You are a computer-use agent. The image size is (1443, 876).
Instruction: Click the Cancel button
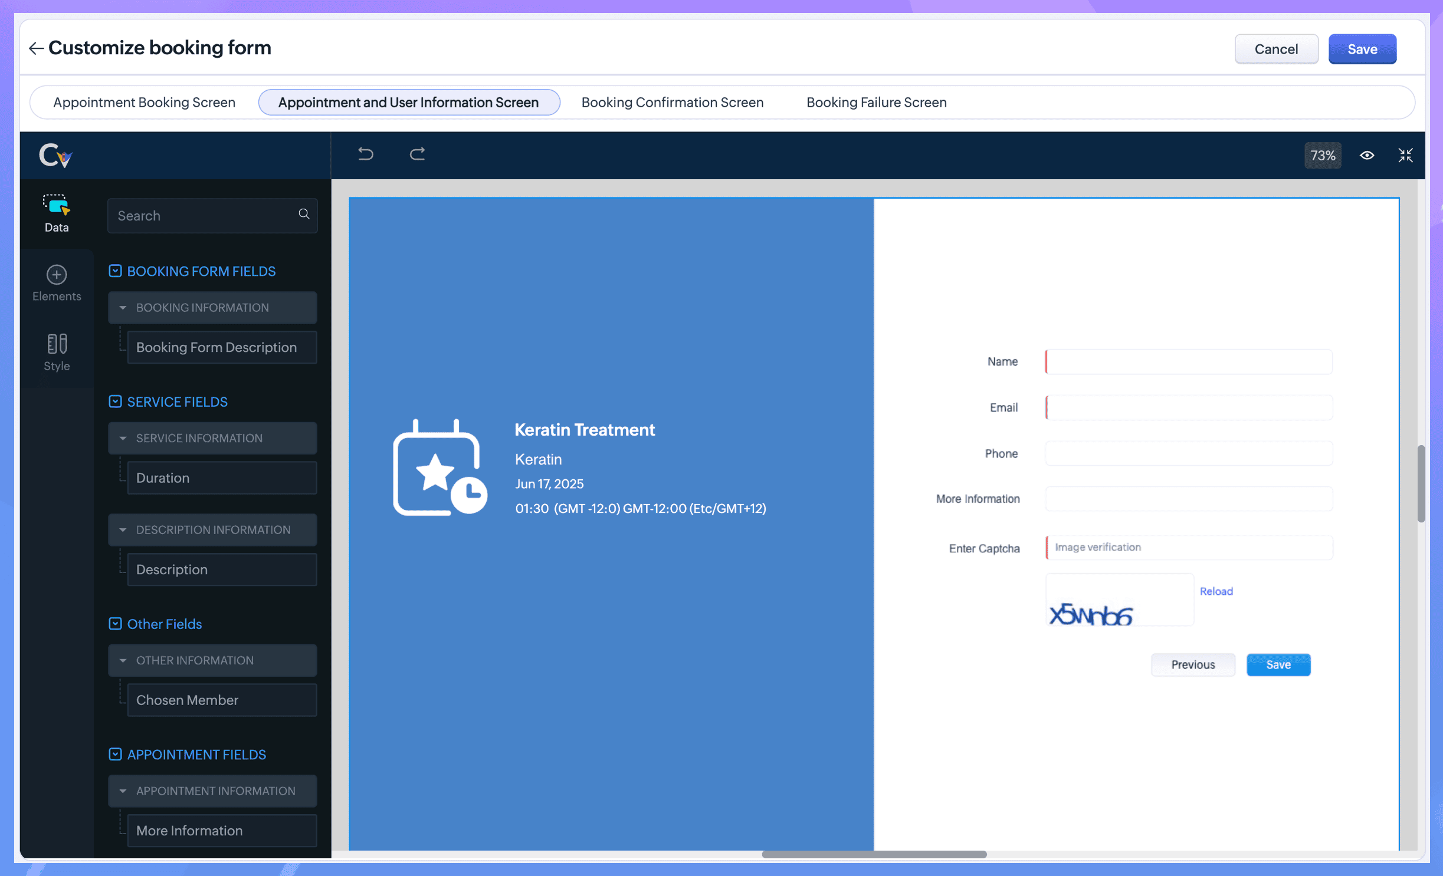[x=1275, y=49]
